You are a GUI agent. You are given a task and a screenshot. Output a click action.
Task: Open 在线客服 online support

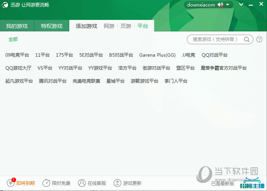coord(97,183)
